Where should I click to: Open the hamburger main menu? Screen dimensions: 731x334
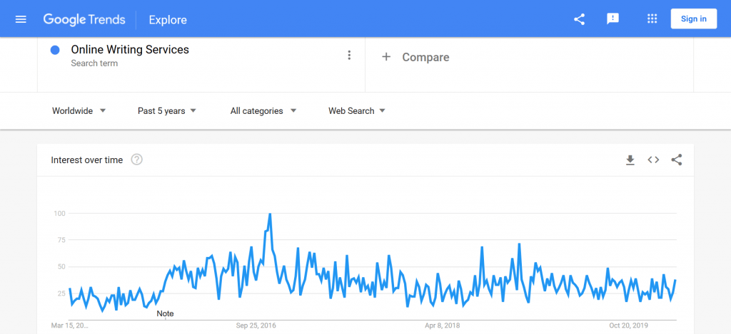point(21,19)
